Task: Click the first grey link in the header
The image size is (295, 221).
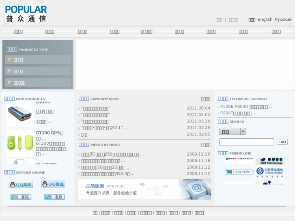Action: click(219, 20)
